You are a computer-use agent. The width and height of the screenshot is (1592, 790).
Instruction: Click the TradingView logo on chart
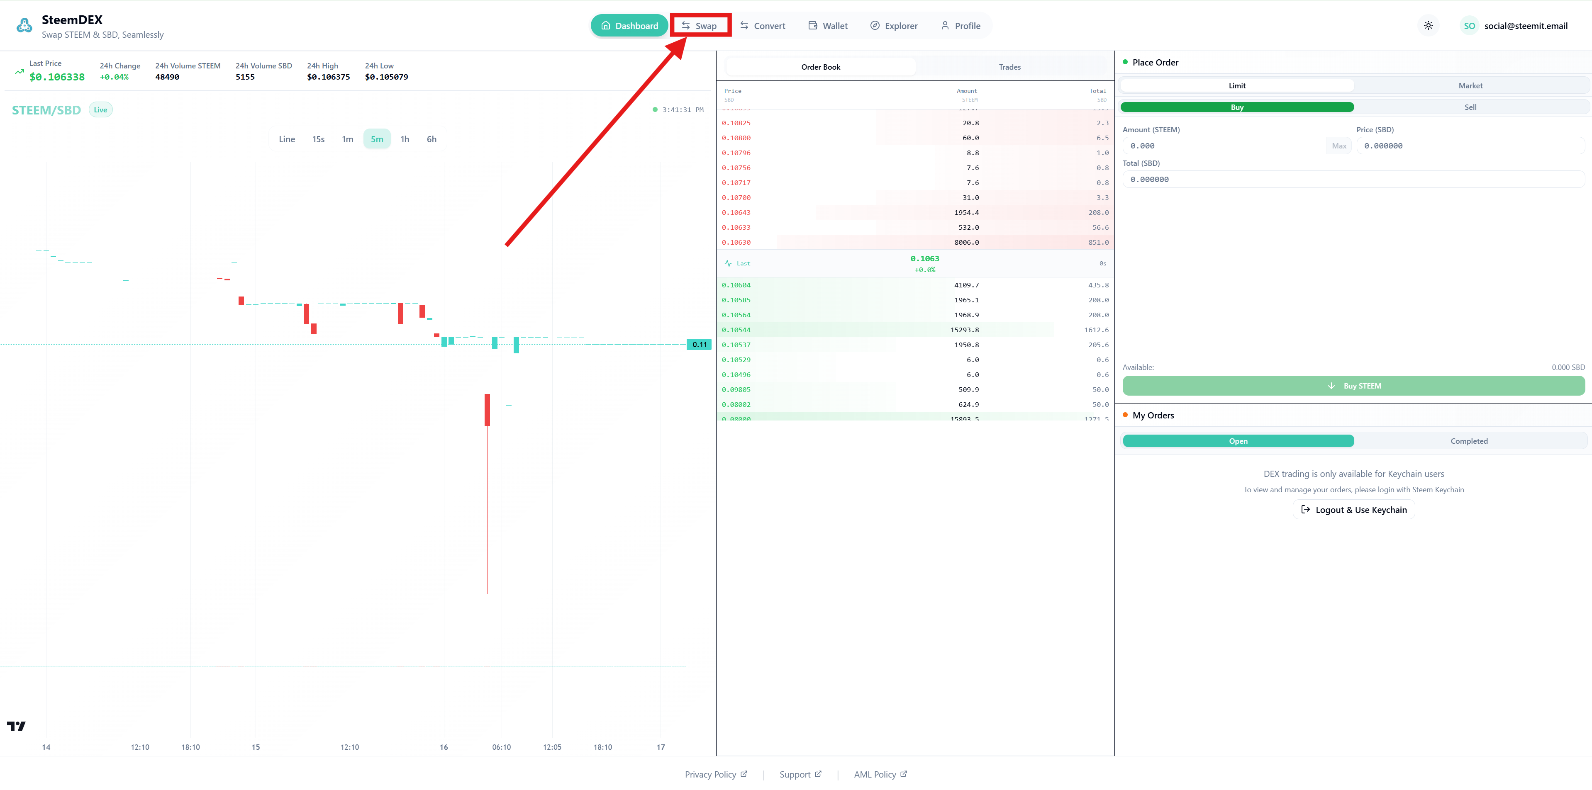click(16, 726)
